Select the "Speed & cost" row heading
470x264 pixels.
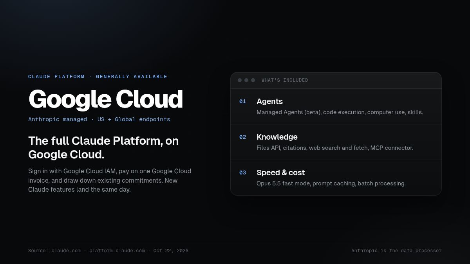[x=280, y=172]
